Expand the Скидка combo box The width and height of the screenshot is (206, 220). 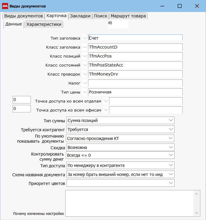pos(171,147)
